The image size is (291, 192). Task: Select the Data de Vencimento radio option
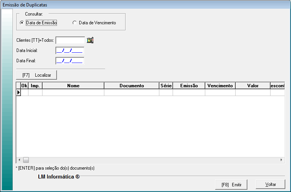pyautogui.click(x=74, y=23)
